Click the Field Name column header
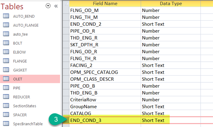 tap(105, 3)
